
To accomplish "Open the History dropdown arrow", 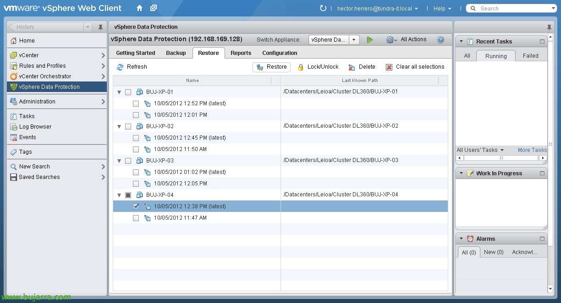I will click(88, 27).
